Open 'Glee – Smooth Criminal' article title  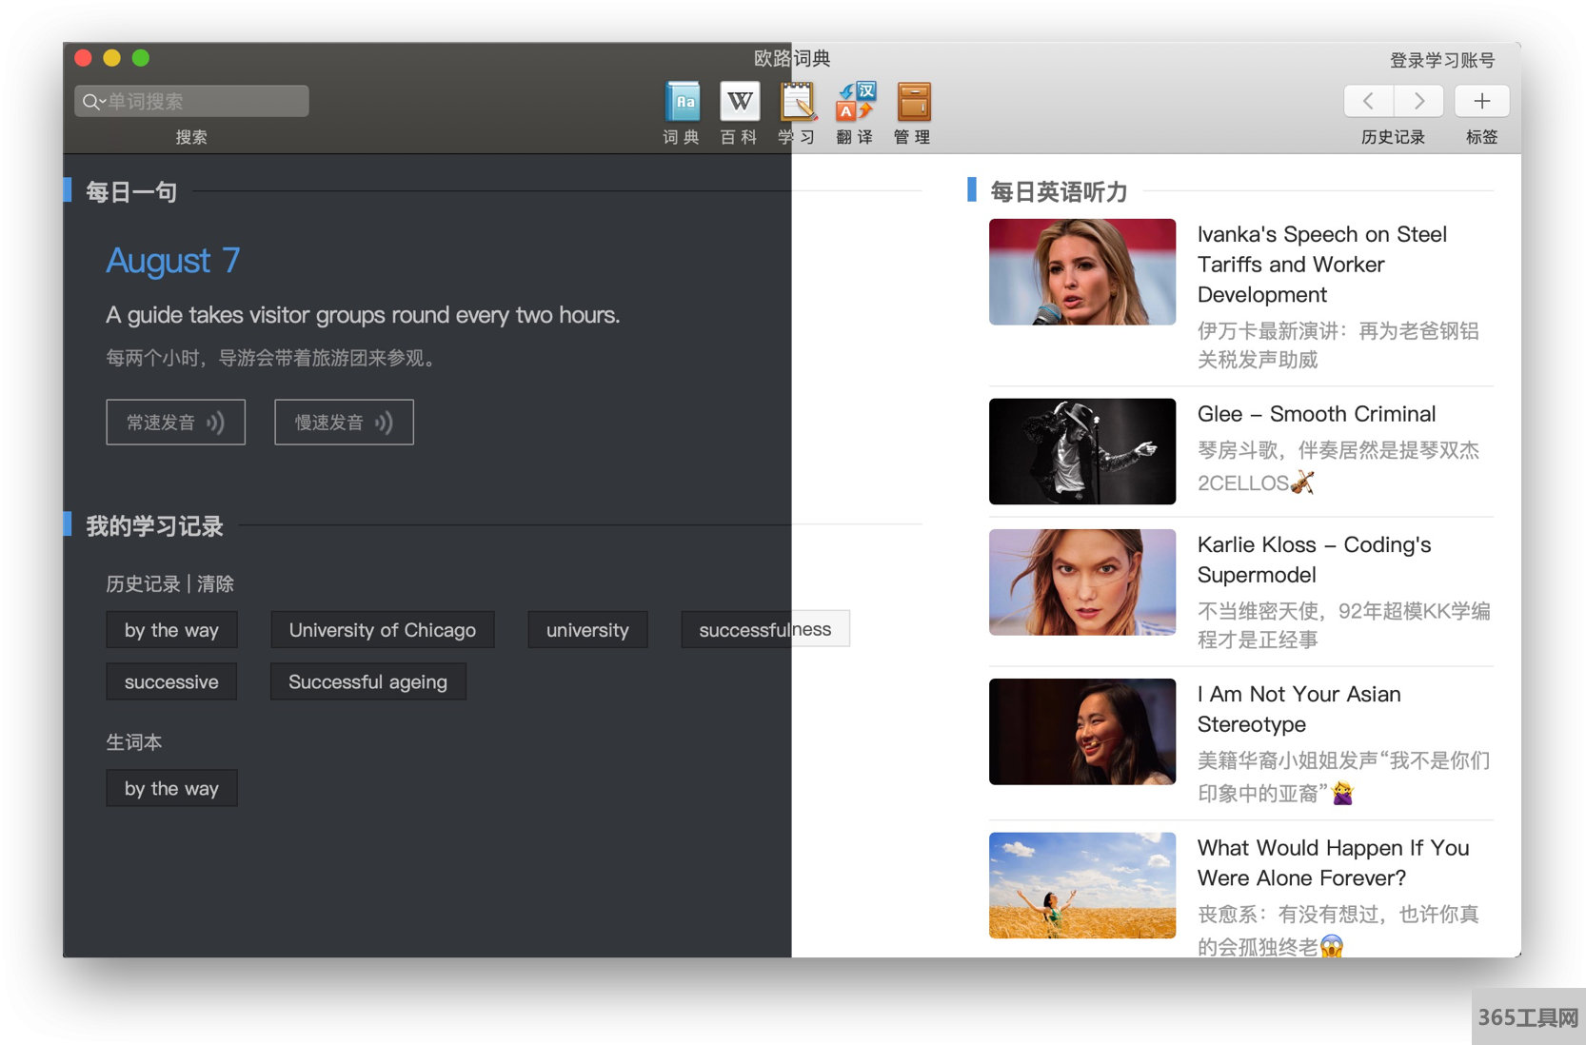coord(1316,414)
